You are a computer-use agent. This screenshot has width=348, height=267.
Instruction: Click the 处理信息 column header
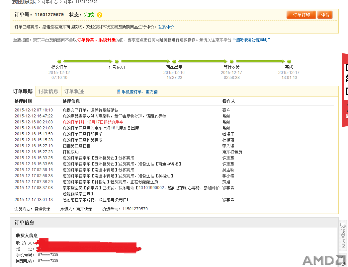pos(71,101)
